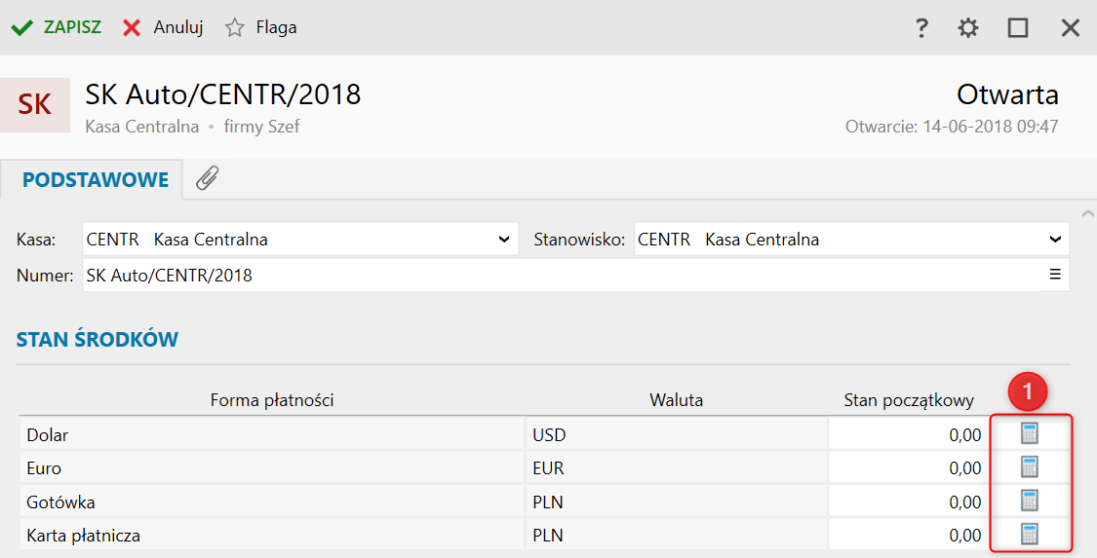Click the Numer input field
This screenshot has width=1097, height=558.
point(556,276)
